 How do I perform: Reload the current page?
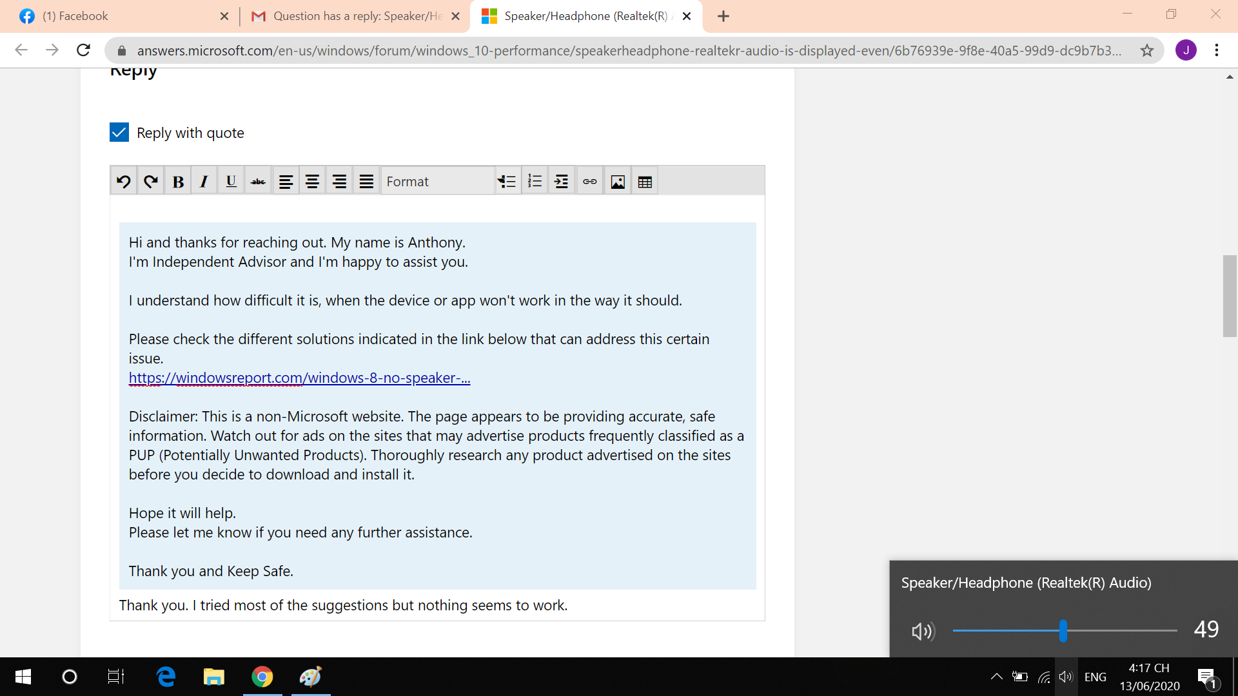click(x=83, y=50)
